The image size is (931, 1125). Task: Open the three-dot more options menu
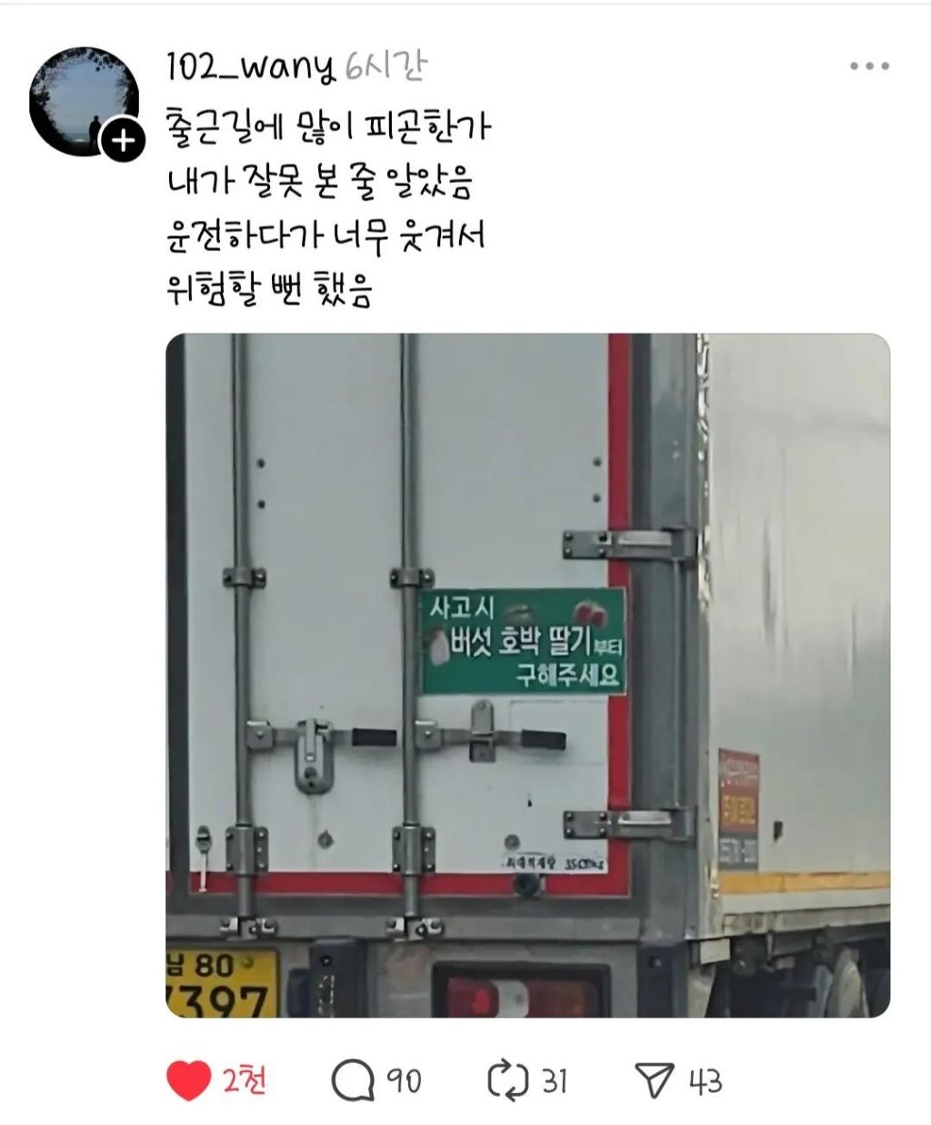[869, 66]
